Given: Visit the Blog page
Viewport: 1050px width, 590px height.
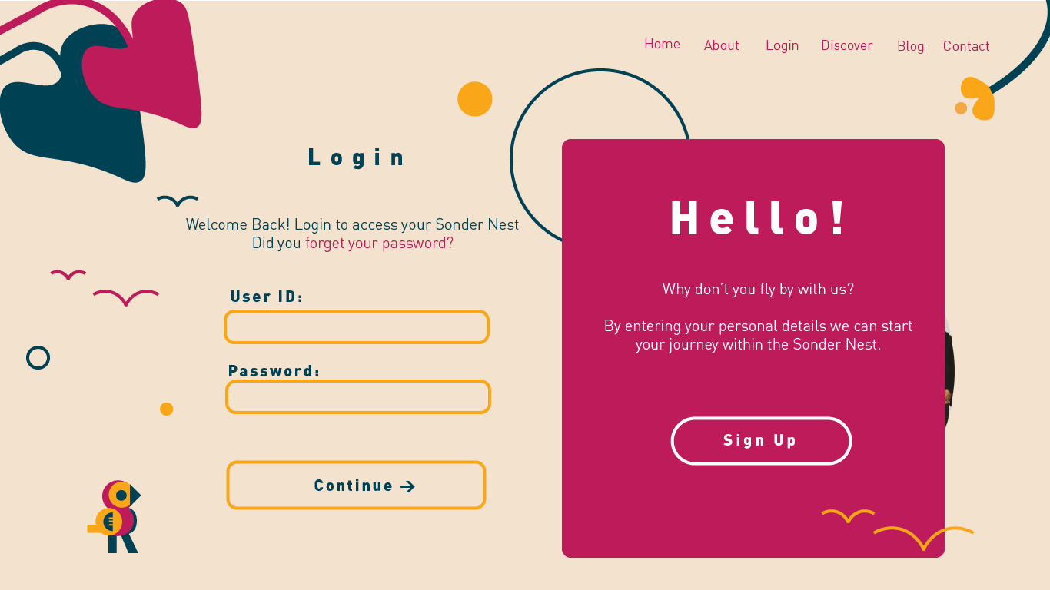Looking at the screenshot, I should point(911,46).
